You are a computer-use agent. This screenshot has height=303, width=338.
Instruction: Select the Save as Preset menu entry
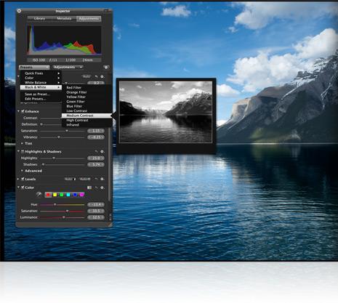37,94
